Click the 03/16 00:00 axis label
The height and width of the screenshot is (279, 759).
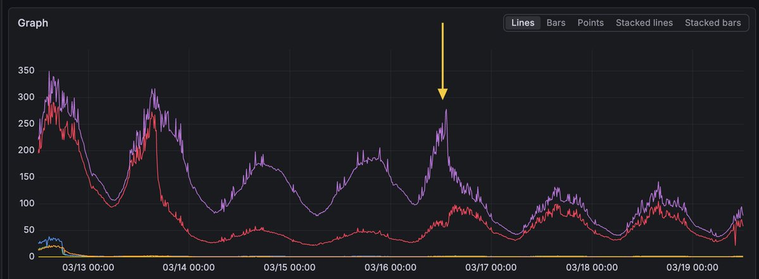point(390,267)
